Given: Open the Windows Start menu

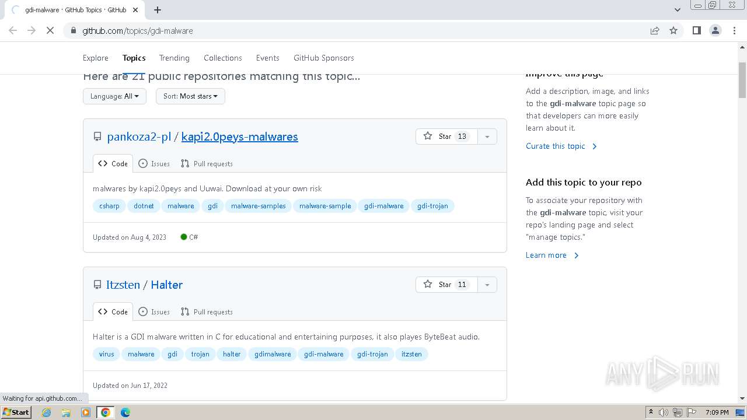Looking at the screenshot, I should click(16, 412).
